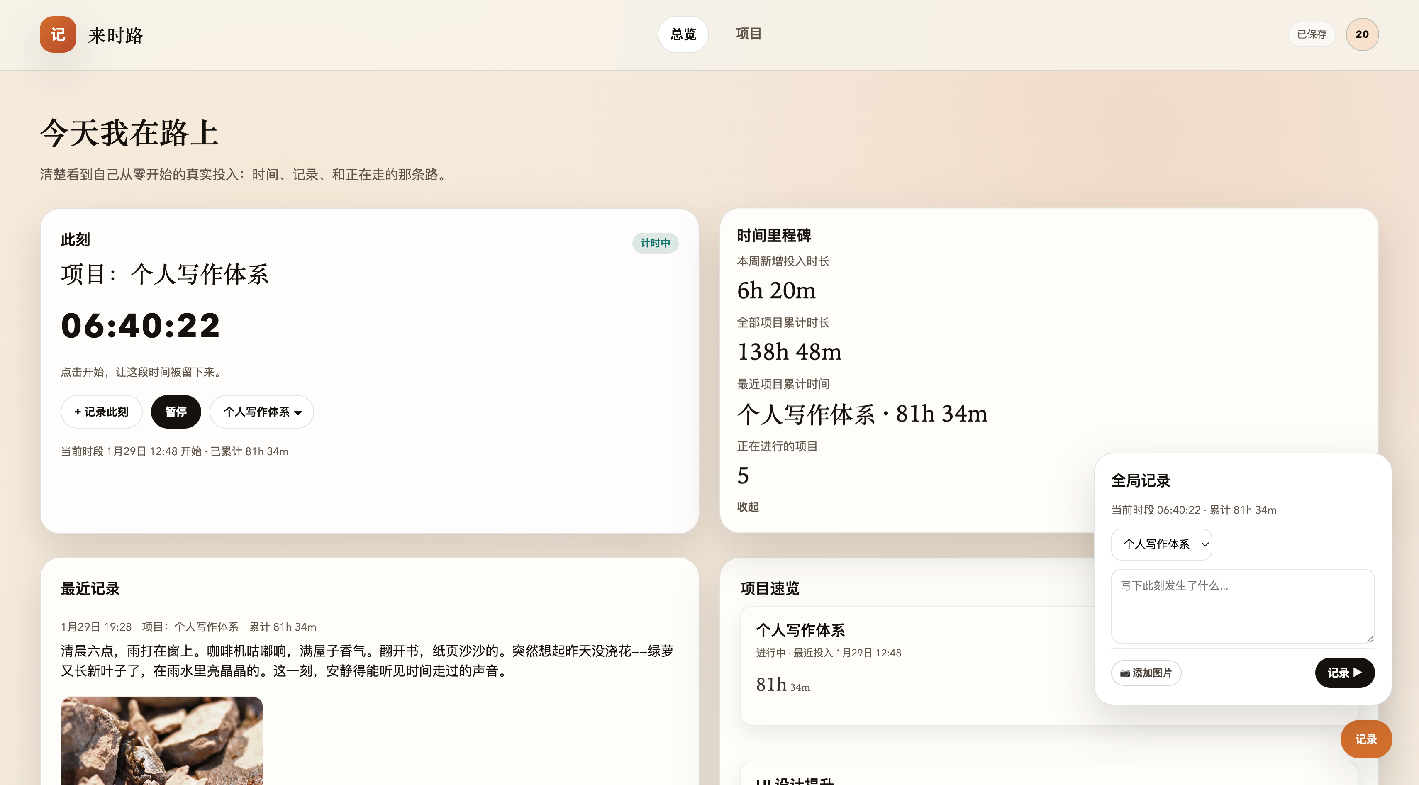Pause the running timer with 暂停 button

tap(176, 412)
